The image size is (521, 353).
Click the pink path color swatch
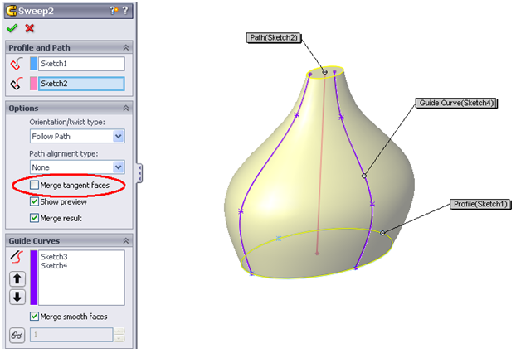click(33, 84)
